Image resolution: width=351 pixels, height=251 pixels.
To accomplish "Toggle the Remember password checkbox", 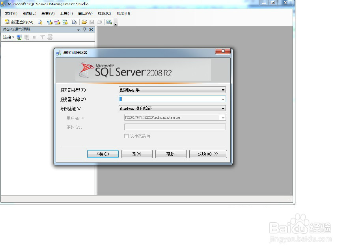I will (x=126, y=136).
